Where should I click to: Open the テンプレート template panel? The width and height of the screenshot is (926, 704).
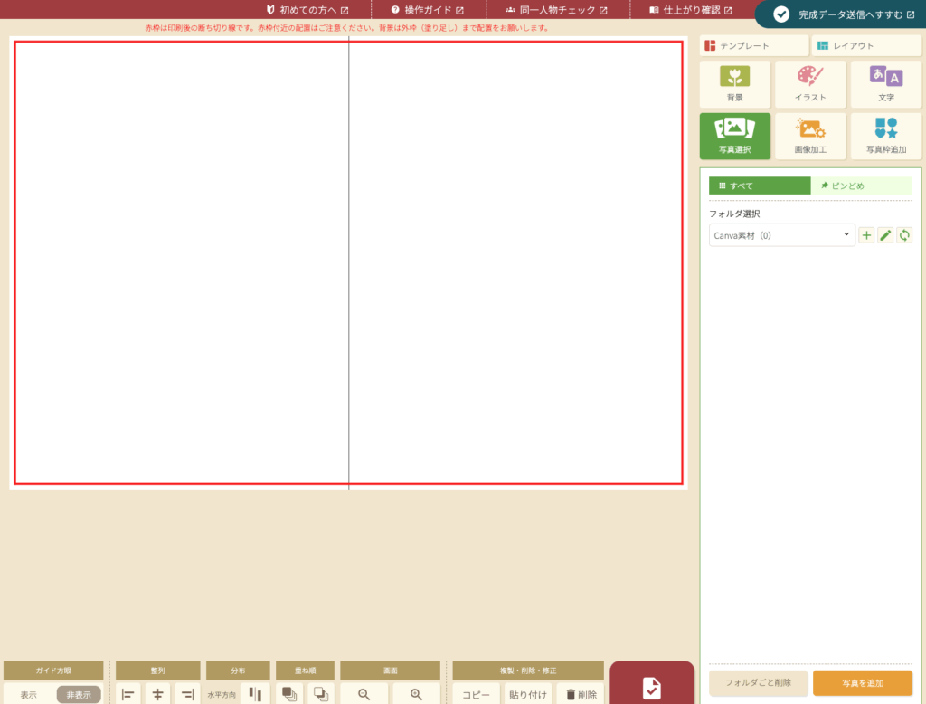[x=753, y=45]
